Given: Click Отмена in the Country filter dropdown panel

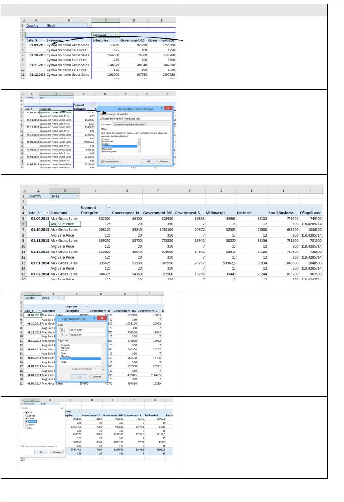Looking at the screenshot, I should pyautogui.click(x=56, y=452).
